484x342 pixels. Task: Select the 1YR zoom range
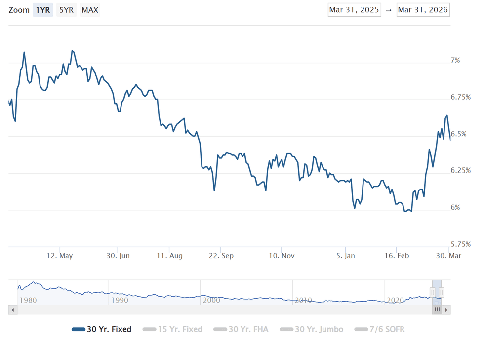43,10
